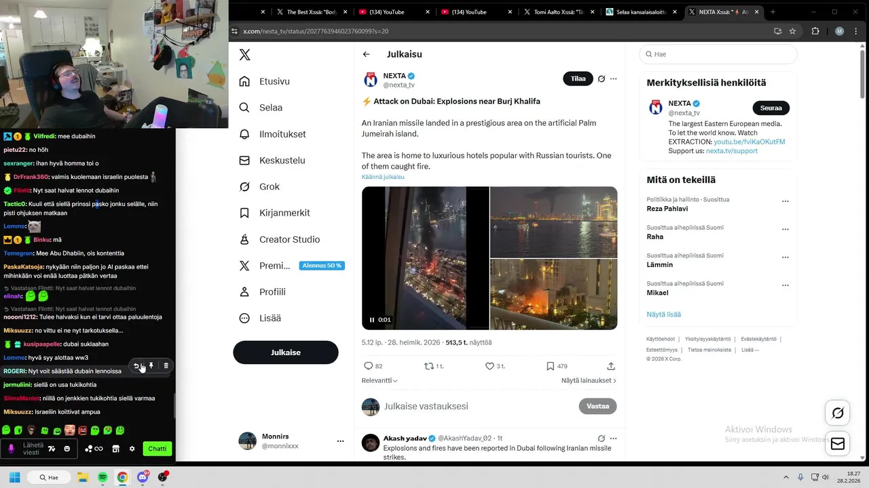Click the X logo at top of sidebar
The width and height of the screenshot is (869, 488).
[x=245, y=55]
